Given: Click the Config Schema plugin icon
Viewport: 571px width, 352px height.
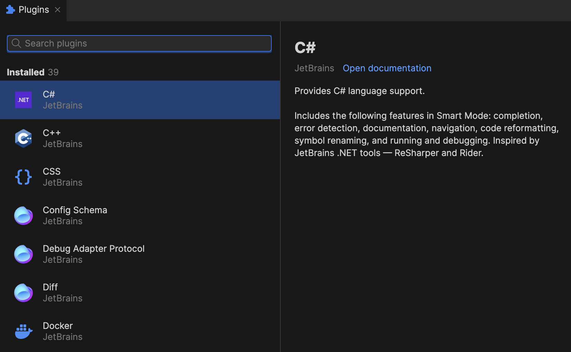Looking at the screenshot, I should point(23,216).
